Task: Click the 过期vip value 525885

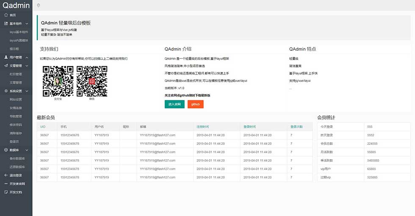Action: click(x=372, y=177)
